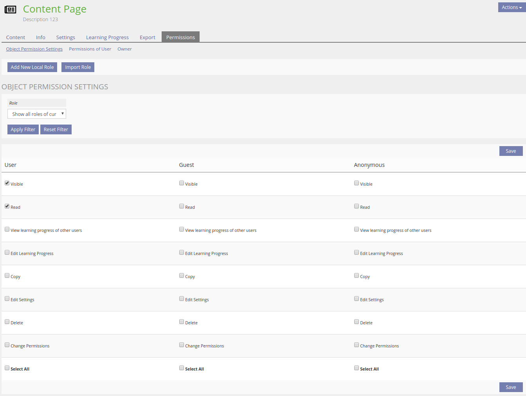This screenshot has width=526, height=396.
Task: Open the Actions dropdown menu
Action: coord(512,7)
